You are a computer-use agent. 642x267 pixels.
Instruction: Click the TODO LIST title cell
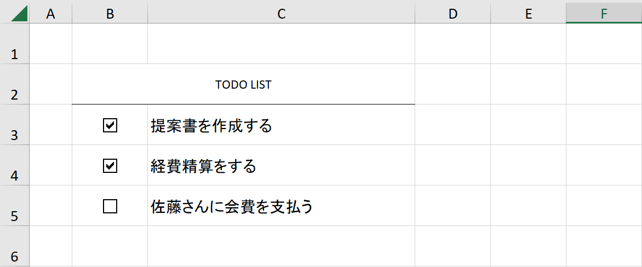244,84
